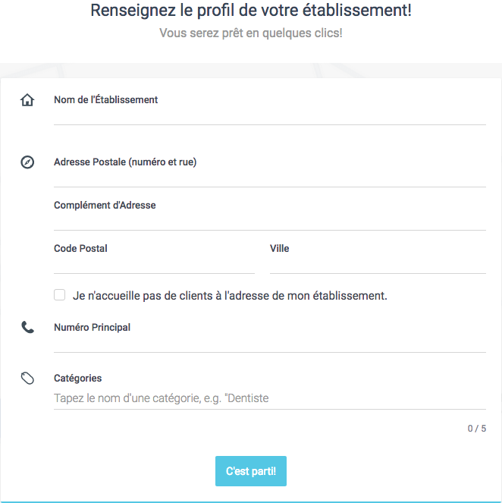Focus the Complément d'Adresse text field
Viewport: 502px width, 503px height.
269,219
